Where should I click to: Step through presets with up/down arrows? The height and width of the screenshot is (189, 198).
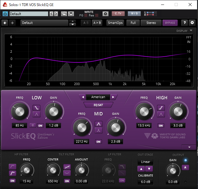tap(73, 23)
